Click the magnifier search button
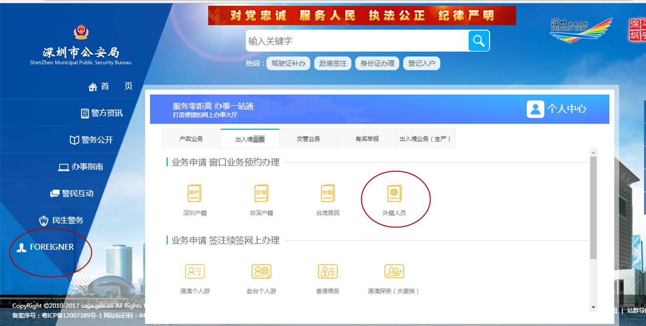 [478, 41]
